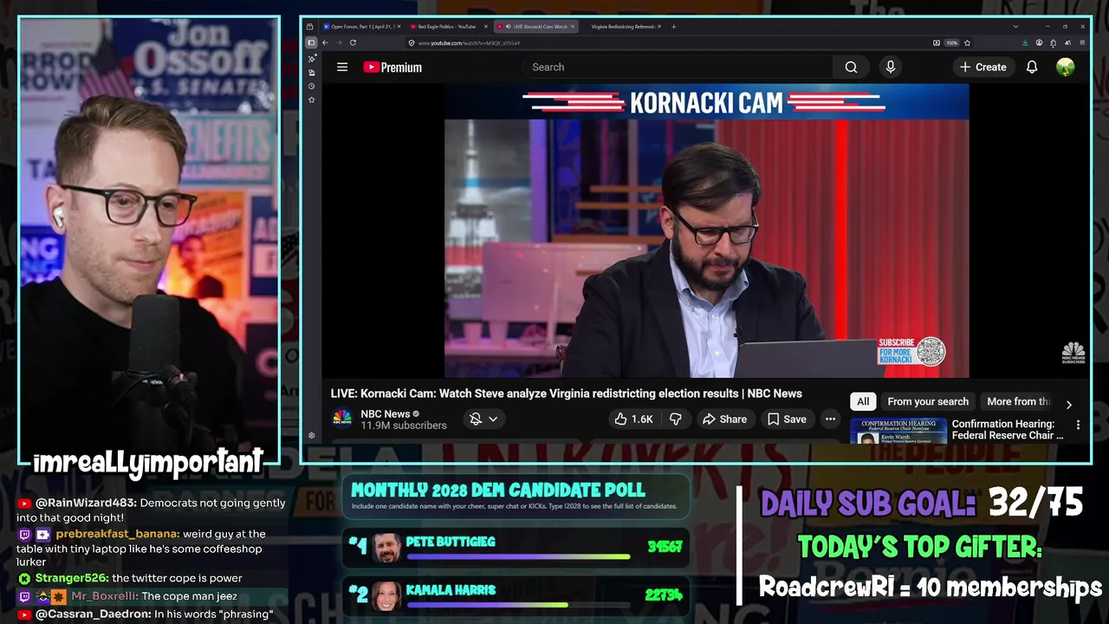Go forward in the browser
Screen dimensions: 1109x624
click(339, 42)
